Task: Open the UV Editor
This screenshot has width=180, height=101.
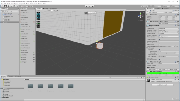Action: tap(23, 20)
